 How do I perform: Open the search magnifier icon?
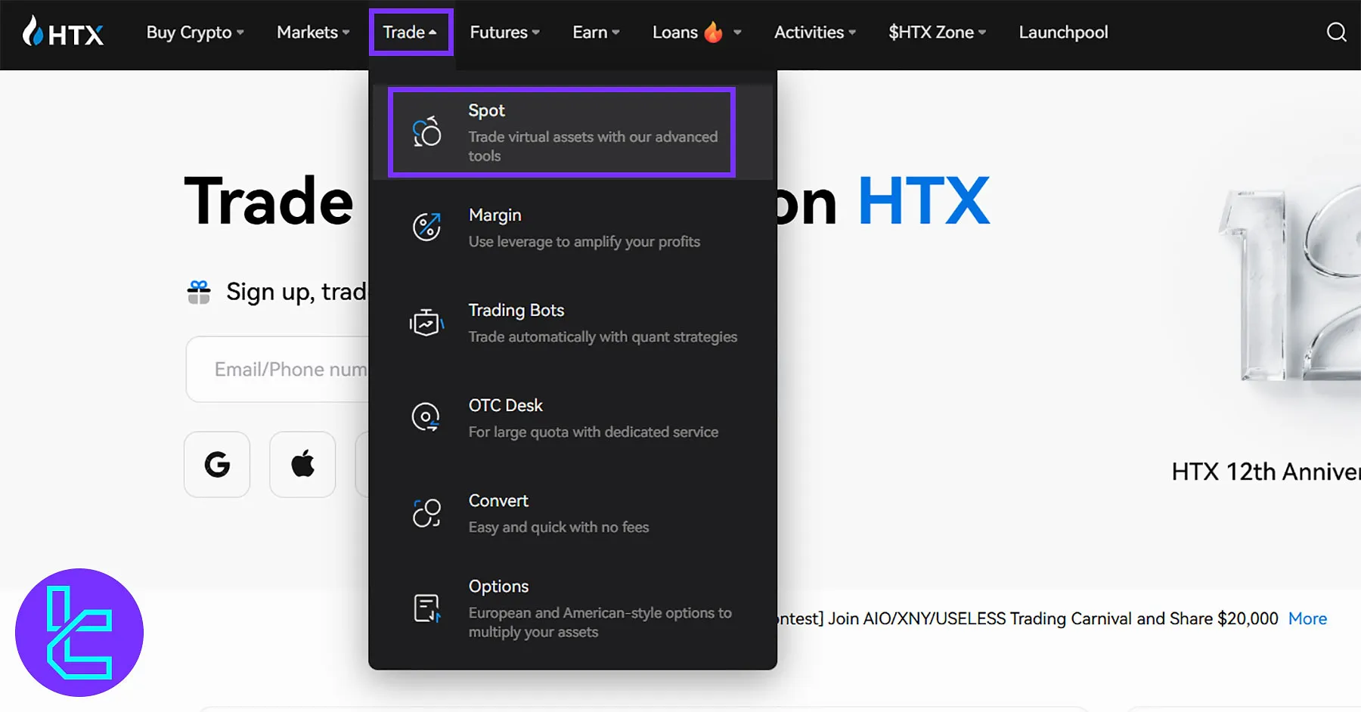click(x=1336, y=32)
